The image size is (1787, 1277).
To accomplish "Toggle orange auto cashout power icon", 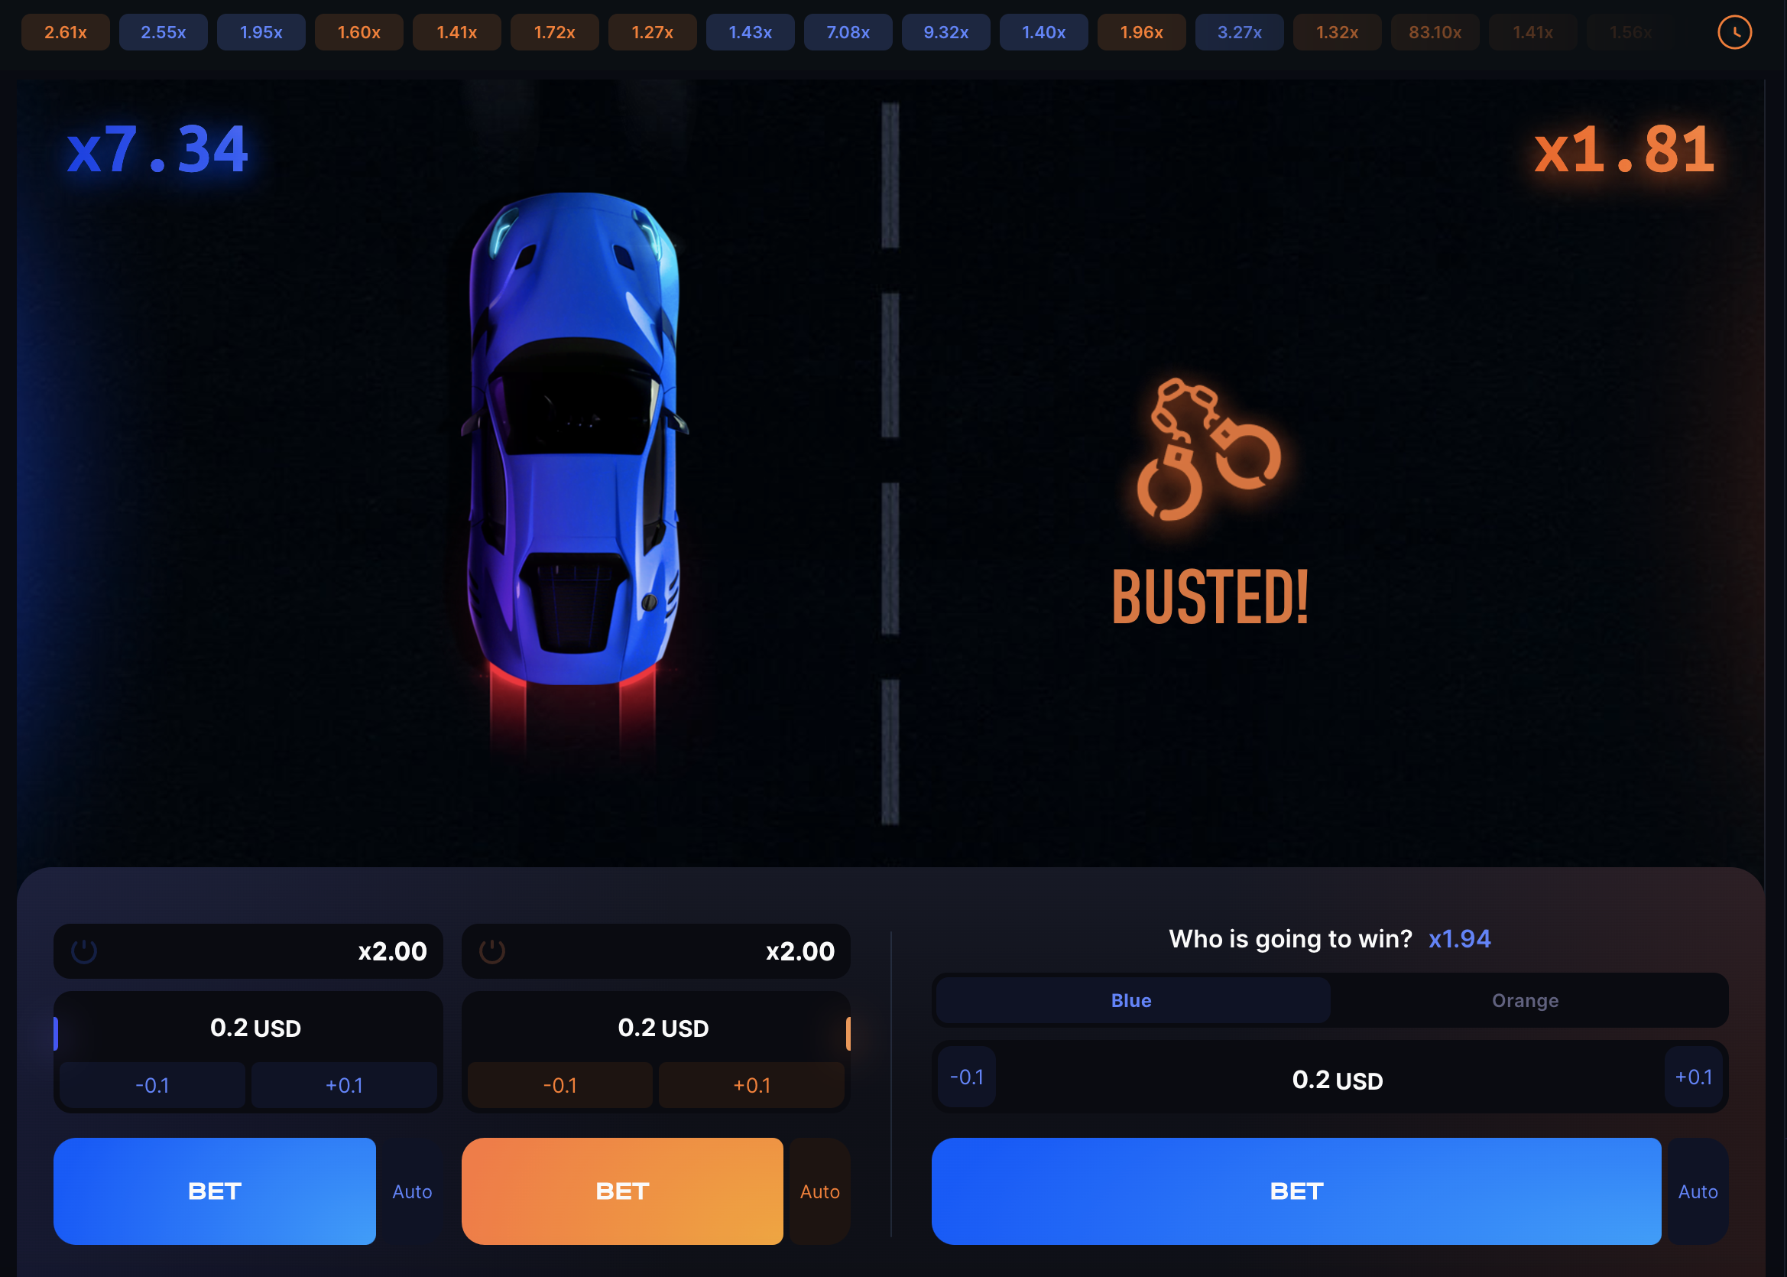I will 492,951.
